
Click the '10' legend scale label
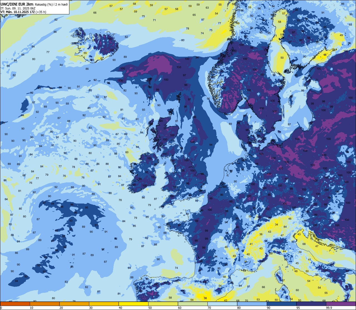(31, 308)
